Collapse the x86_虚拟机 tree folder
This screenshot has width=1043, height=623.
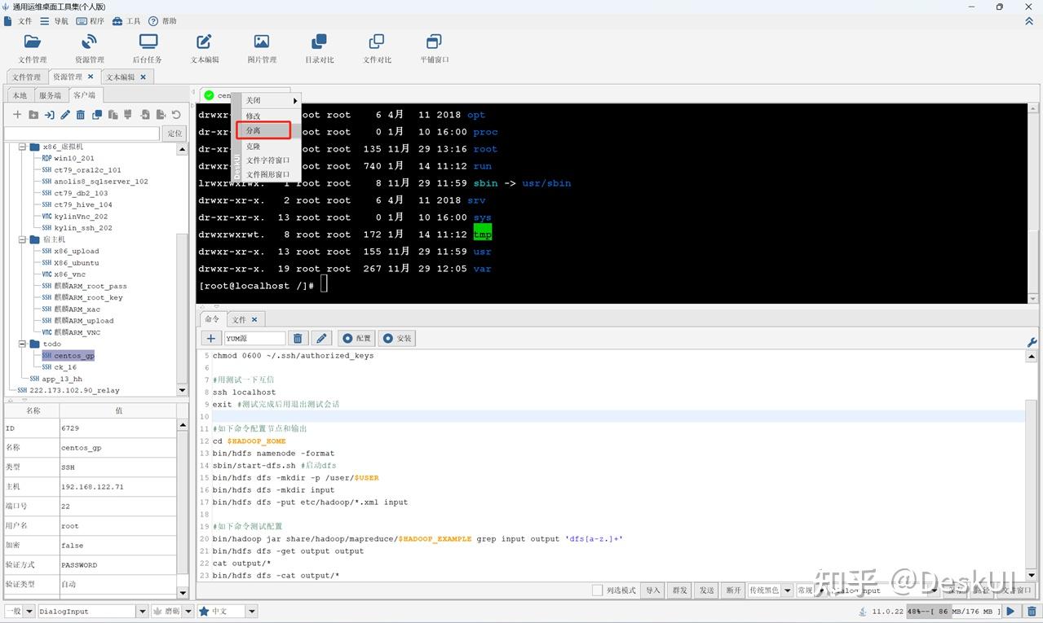[23, 147]
